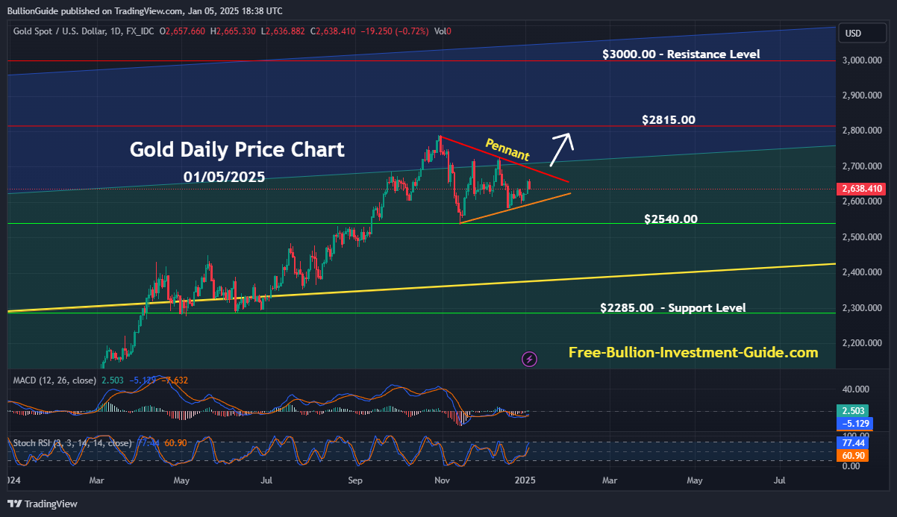Click the 2,400.000 price axis label

point(863,272)
